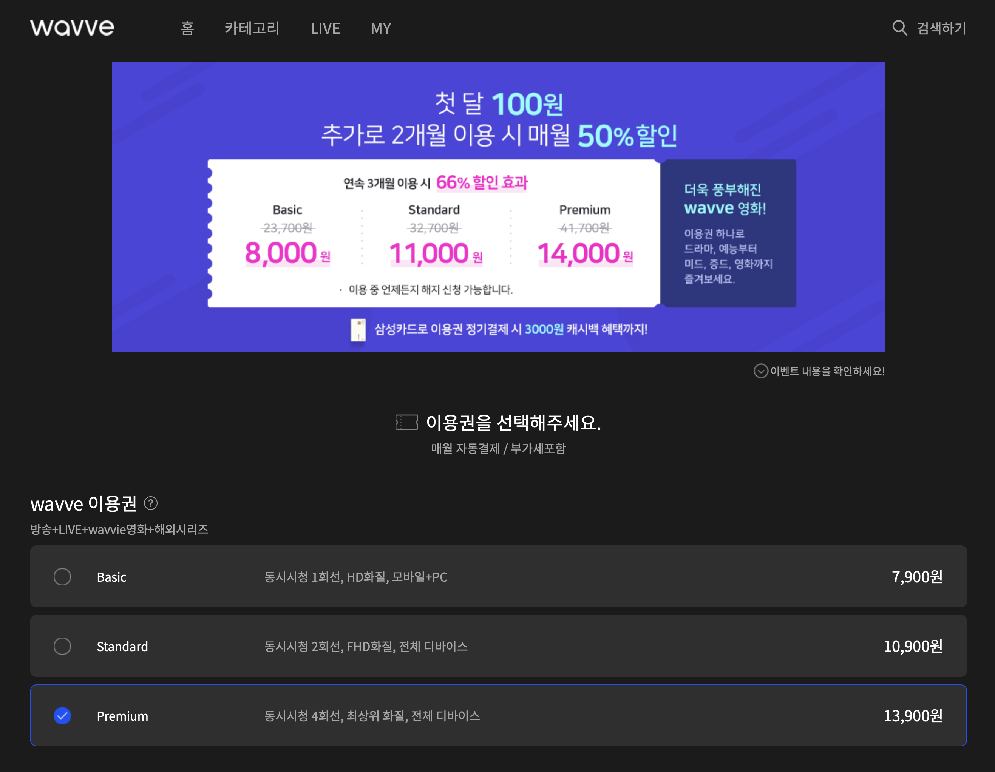Open the 홈 menu item
995x772 pixels.
187,28
